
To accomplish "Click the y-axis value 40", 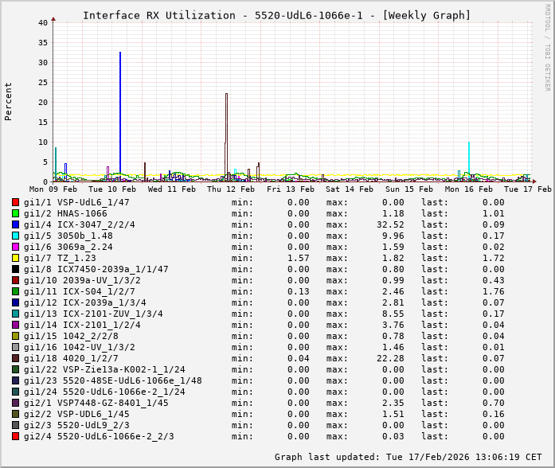I will pyautogui.click(x=43, y=22).
